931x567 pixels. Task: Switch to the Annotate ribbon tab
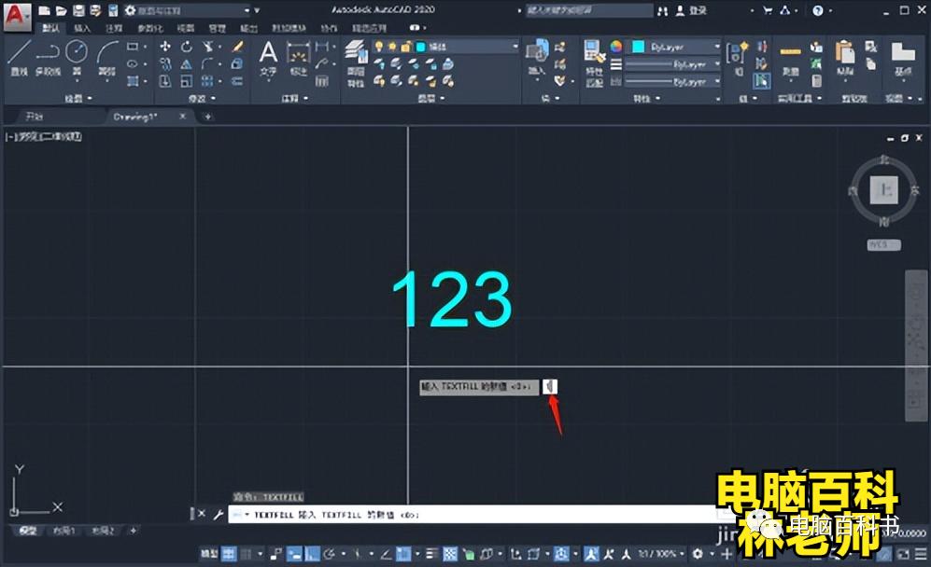click(x=114, y=28)
